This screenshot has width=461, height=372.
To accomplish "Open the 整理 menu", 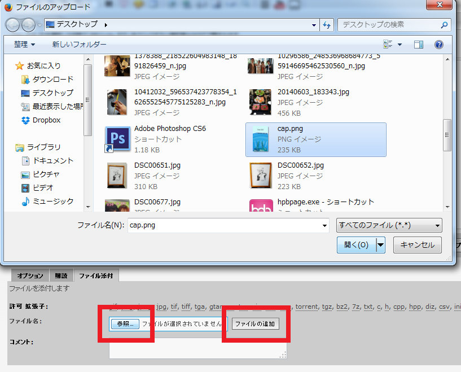I will pyautogui.click(x=24, y=45).
